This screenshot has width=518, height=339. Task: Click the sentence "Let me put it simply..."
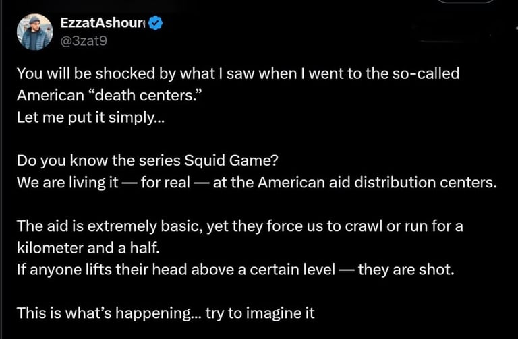(x=90, y=117)
